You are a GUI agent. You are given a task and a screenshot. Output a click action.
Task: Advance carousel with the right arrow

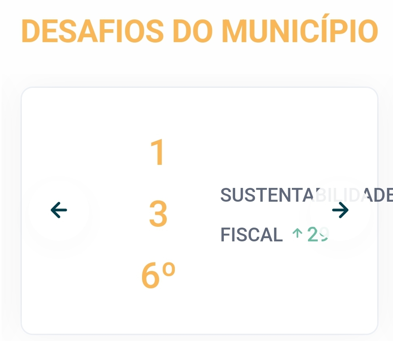click(x=340, y=210)
